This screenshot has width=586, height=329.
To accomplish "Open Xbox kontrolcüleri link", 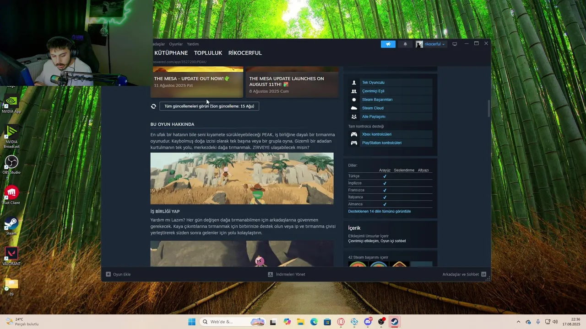I will point(377,134).
